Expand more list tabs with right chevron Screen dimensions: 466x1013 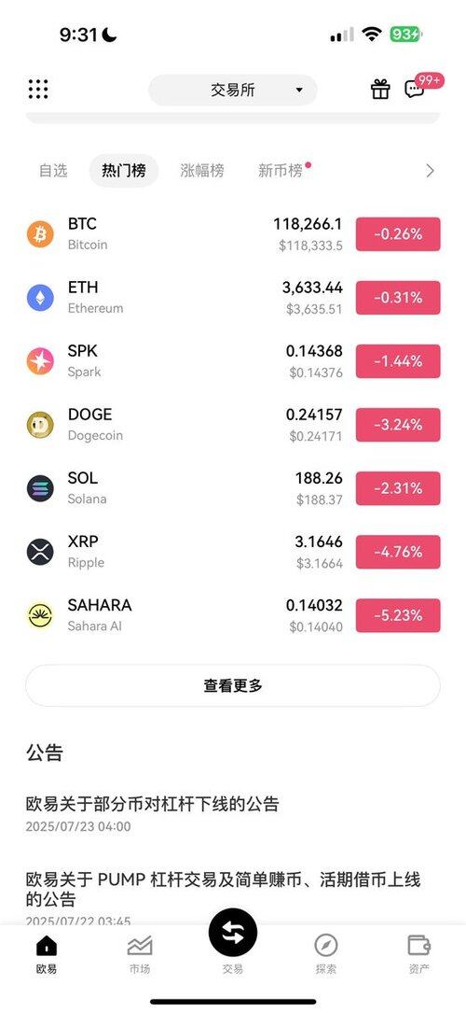tap(430, 171)
